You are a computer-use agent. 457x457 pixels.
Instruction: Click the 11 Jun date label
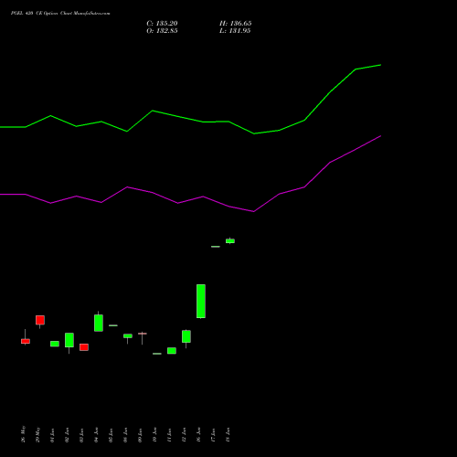pos(170,435)
